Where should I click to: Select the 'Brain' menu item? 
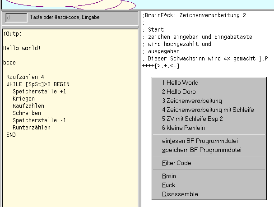209,176
